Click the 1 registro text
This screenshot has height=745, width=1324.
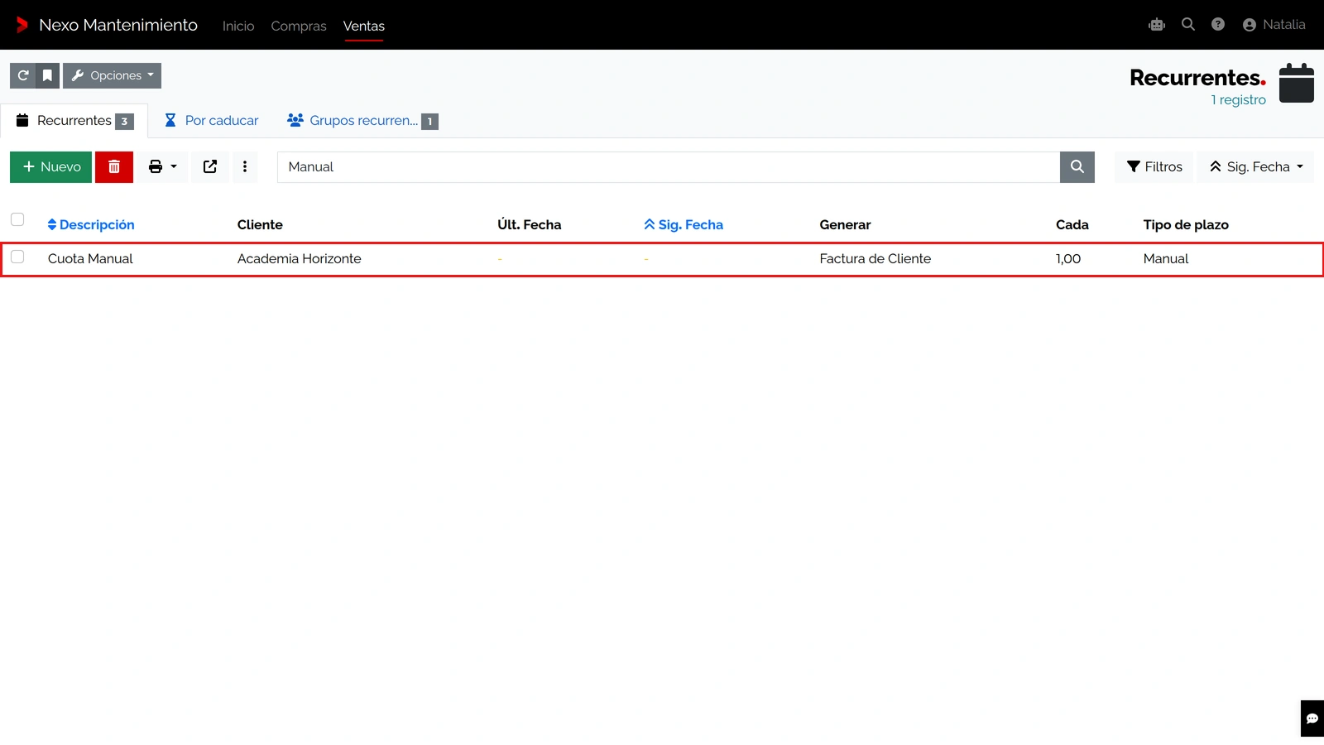(x=1239, y=100)
